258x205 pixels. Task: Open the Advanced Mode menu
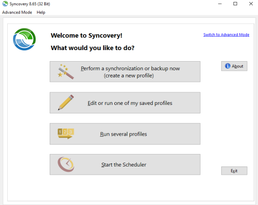click(x=17, y=13)
